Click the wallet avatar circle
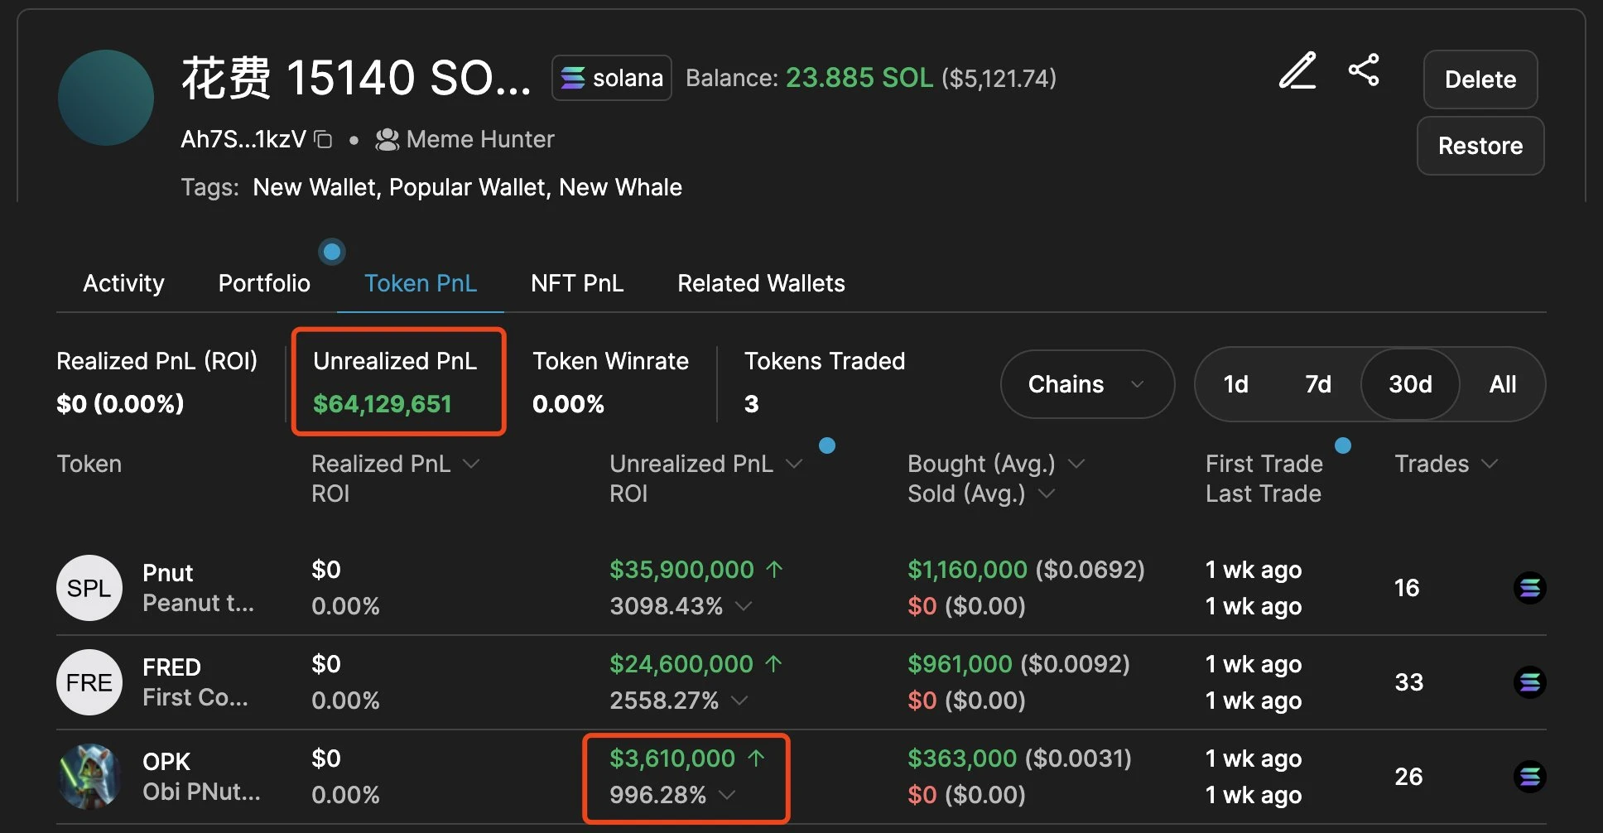The image size is (1603, 833). [106, 98]
